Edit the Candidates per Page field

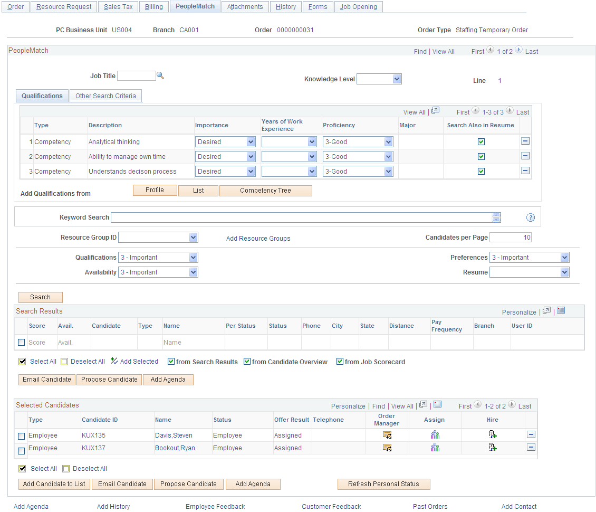[x=510, y=237]
